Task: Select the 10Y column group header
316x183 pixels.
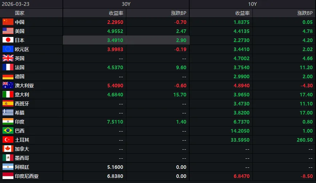Action: coord(252,4)
